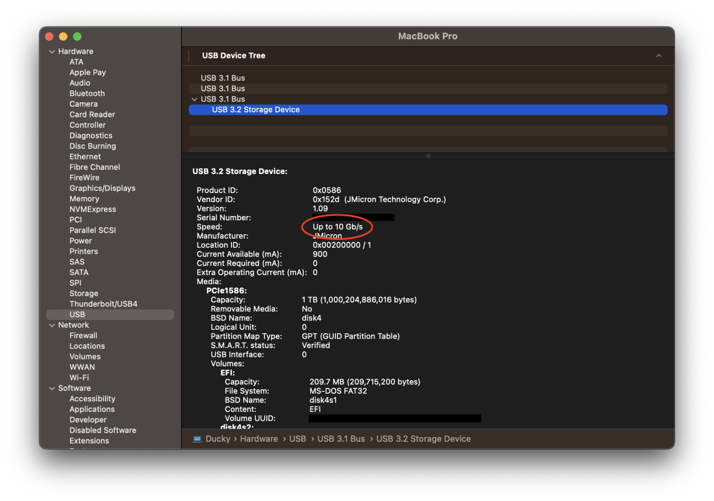Select the USB 3.2 Storage Device row
The width and height of the screenshot is (714, 501).
click(x=256, y=110)
